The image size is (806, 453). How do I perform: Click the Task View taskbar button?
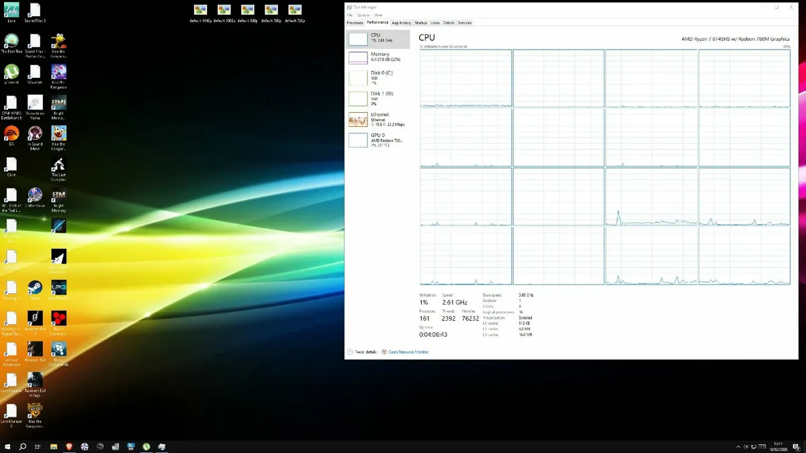[38, 446]
